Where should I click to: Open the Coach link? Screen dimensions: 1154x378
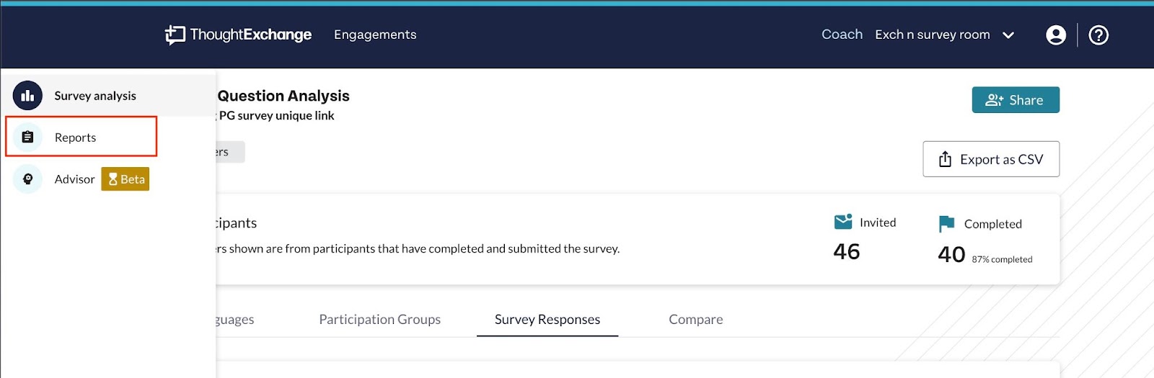[842, 35]
